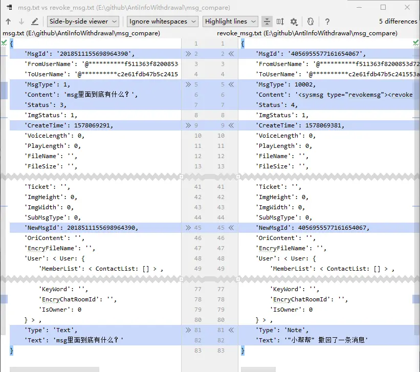Apply right NewMsgId change at line 45

(x=231, y=228)
